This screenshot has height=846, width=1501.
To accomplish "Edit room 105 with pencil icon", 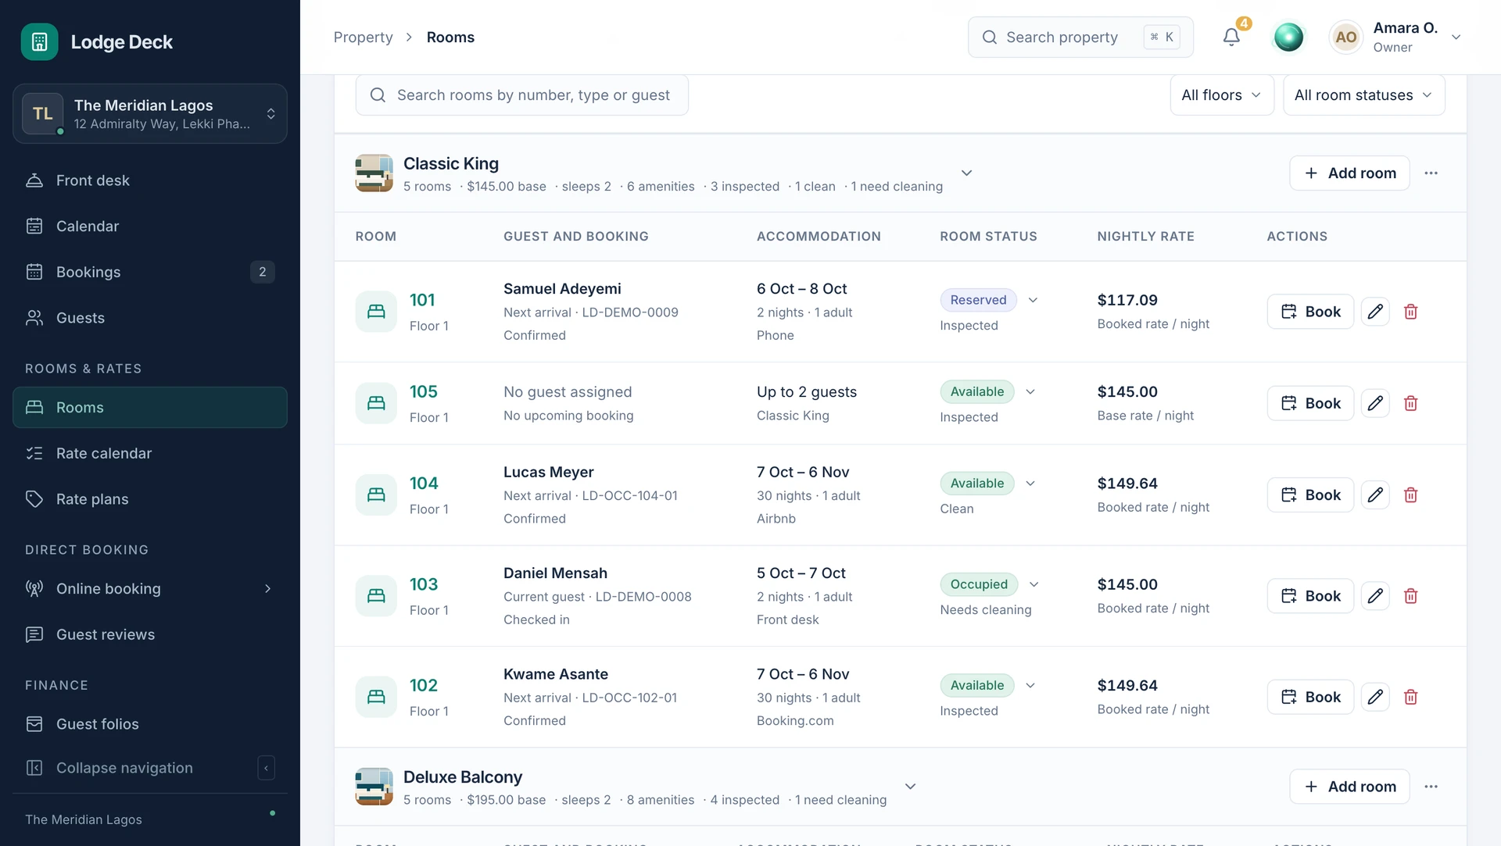I will point(1375,403).
